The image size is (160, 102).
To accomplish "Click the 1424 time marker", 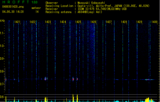I will coord(63,22).
